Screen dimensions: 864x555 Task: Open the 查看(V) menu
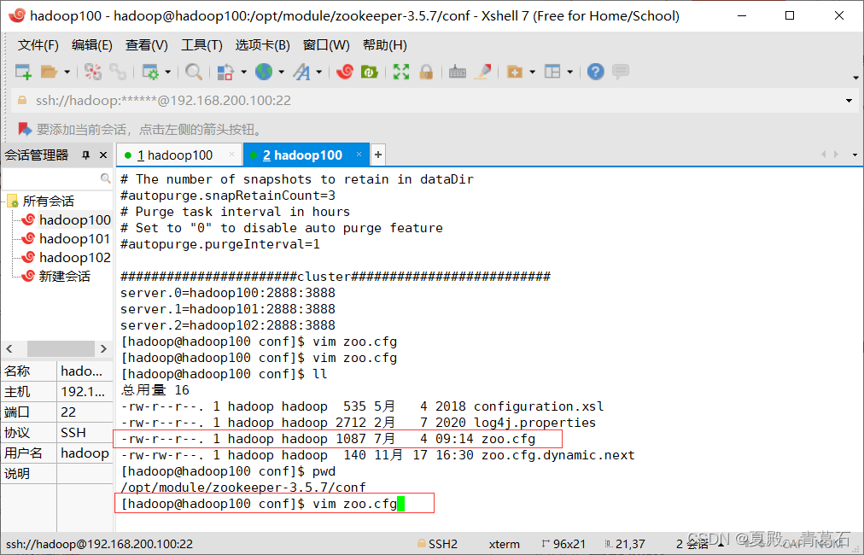pos(147,45)
